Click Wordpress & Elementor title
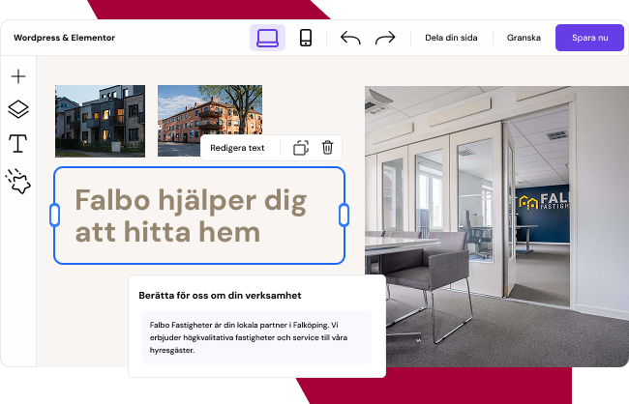 pyautogui.click(x=64, y=38)
